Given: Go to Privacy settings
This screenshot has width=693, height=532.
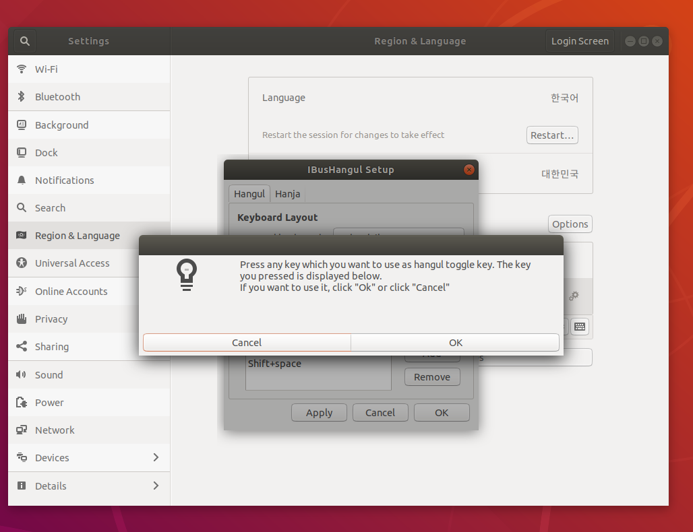Looking at the screenshot, I should pos(73,319).
